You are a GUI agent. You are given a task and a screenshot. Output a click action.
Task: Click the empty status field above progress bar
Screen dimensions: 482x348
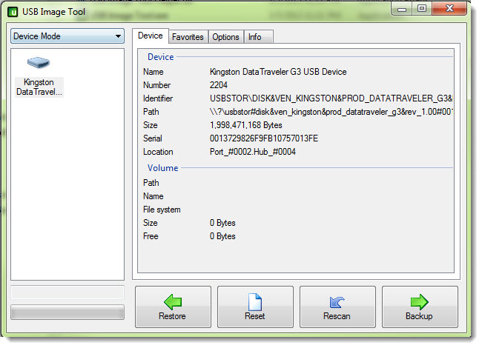pyautogui.click(x=67, y=292)
